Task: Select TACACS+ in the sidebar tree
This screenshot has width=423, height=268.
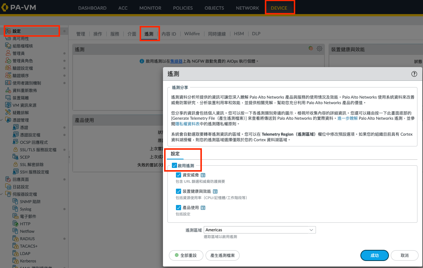Action: tap(29, 246)
